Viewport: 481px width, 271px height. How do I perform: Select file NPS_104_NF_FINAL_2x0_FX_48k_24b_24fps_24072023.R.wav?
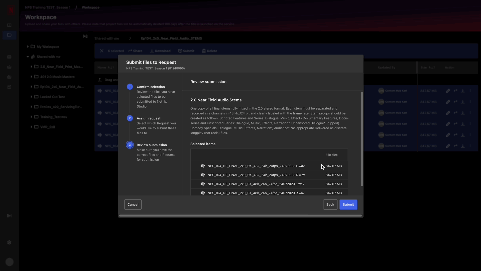pos(269,192)
